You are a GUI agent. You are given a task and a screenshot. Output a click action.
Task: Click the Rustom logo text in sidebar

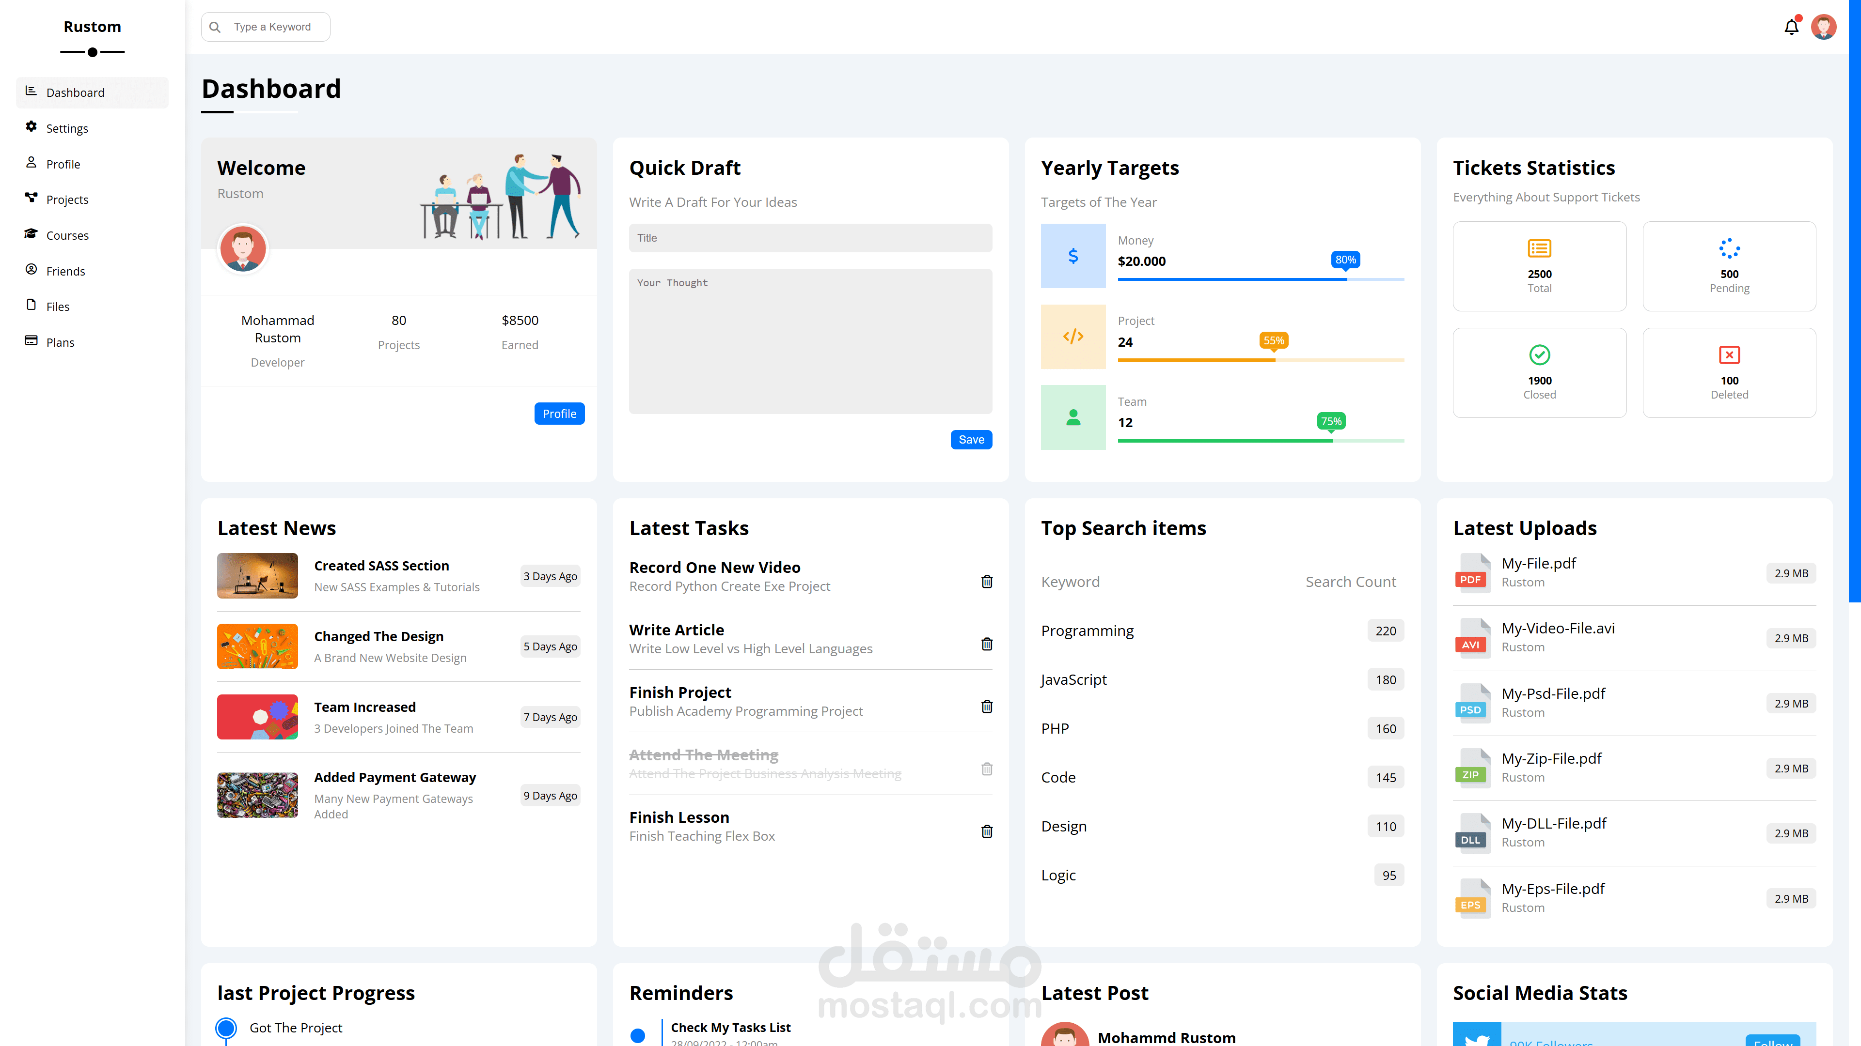point(93,27)
